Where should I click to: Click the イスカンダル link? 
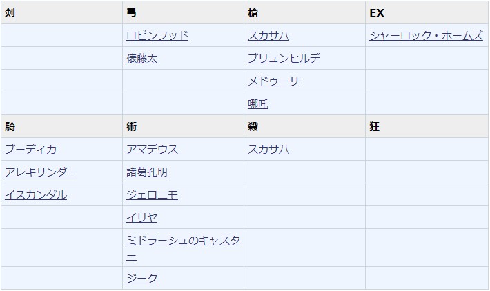click(x=36, y=195)
